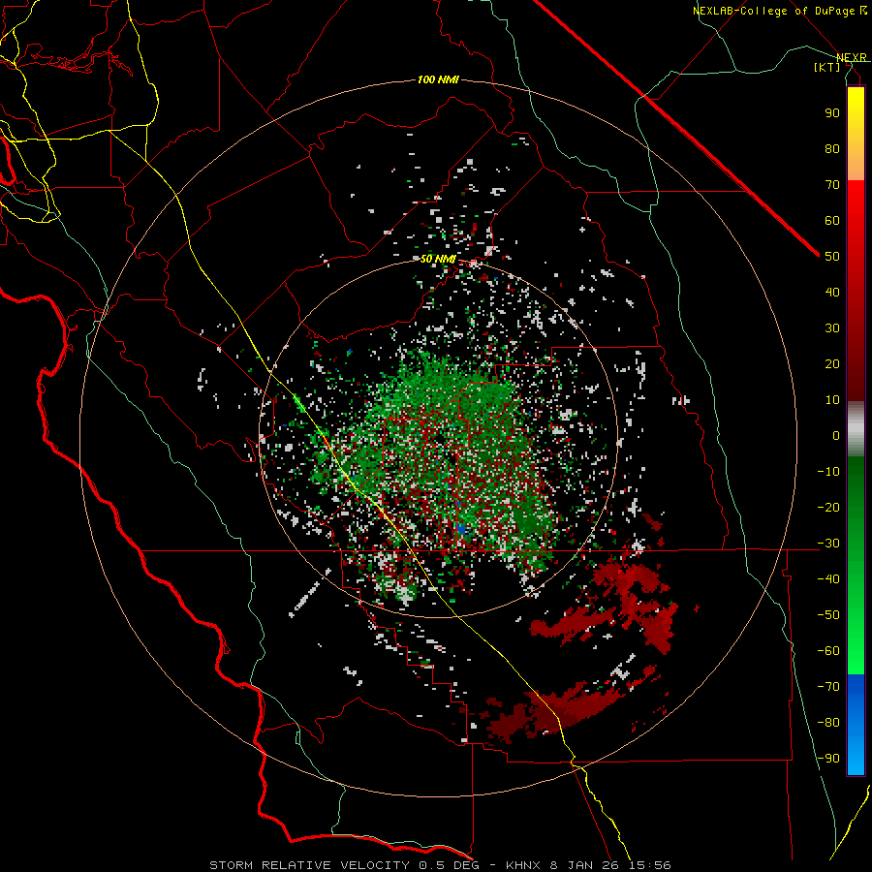This screenshot has width=872, height=872.
Task: Select the -30 value on the velocity scale
Action: pyautogui.click(x=828, y=544)
